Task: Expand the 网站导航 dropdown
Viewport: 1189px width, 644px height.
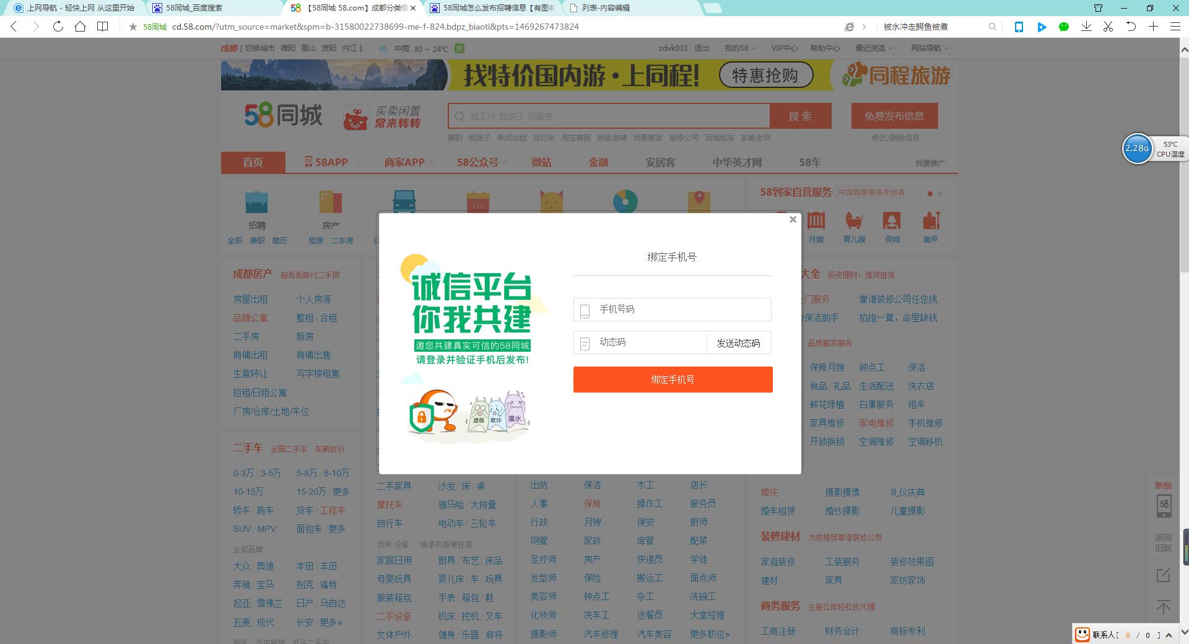Action: [x=930, y=48]
